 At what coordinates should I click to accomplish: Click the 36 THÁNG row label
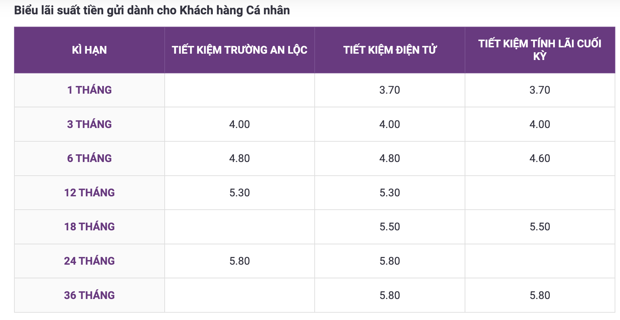(89, 295)
